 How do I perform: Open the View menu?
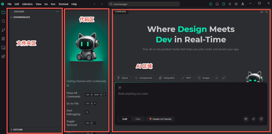click(x=39, y=4)
